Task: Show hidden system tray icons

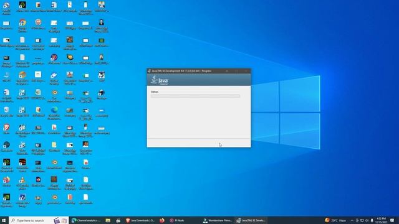Action: click(352, 220)
